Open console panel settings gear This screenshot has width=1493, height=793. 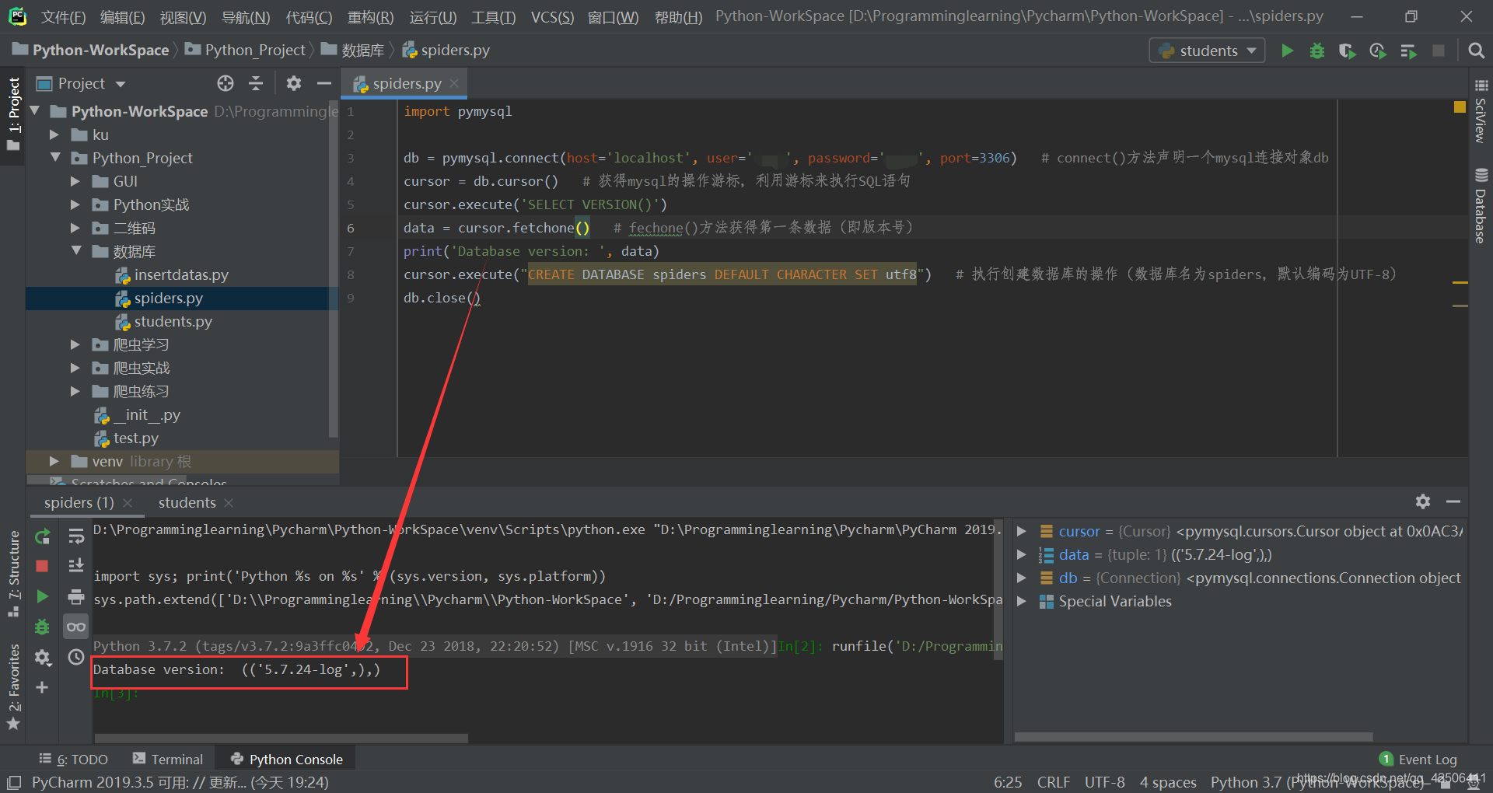1423,501
